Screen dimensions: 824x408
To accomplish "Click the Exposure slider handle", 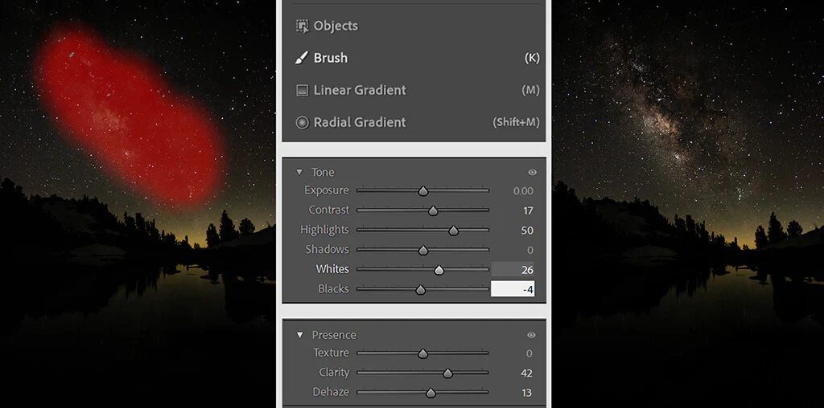I will click(x=423, y=191).
